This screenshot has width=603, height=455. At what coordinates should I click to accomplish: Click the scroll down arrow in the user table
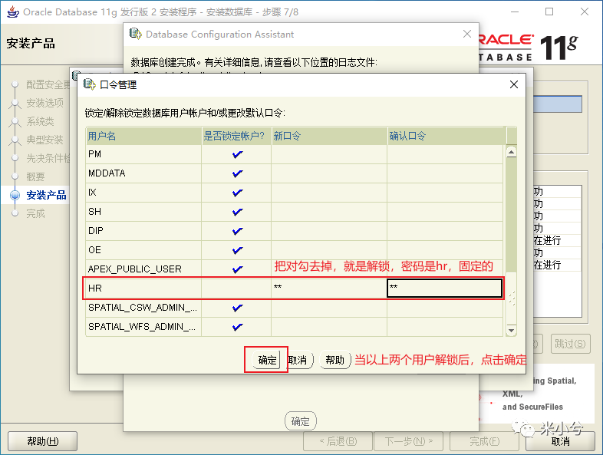511,331
